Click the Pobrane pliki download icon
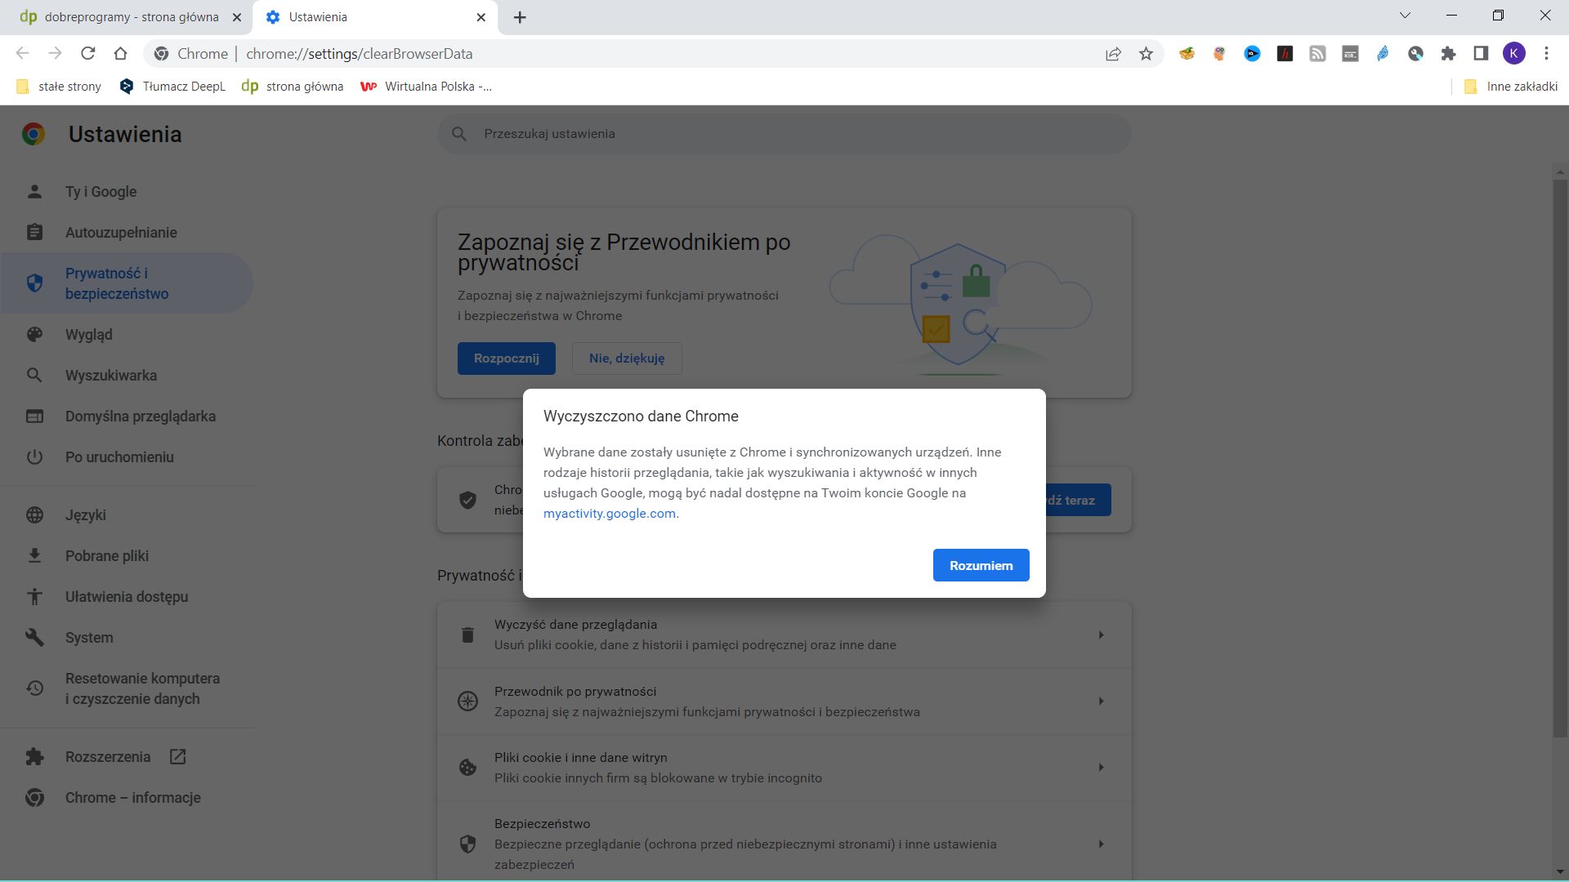1569x882 pixels. (x=34, y=555)
